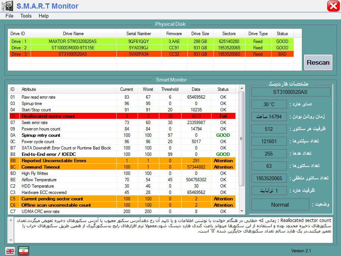Select the End-to-End error / IOEDC row
This screenshot has width=341, height=256.
coord(122,154)
